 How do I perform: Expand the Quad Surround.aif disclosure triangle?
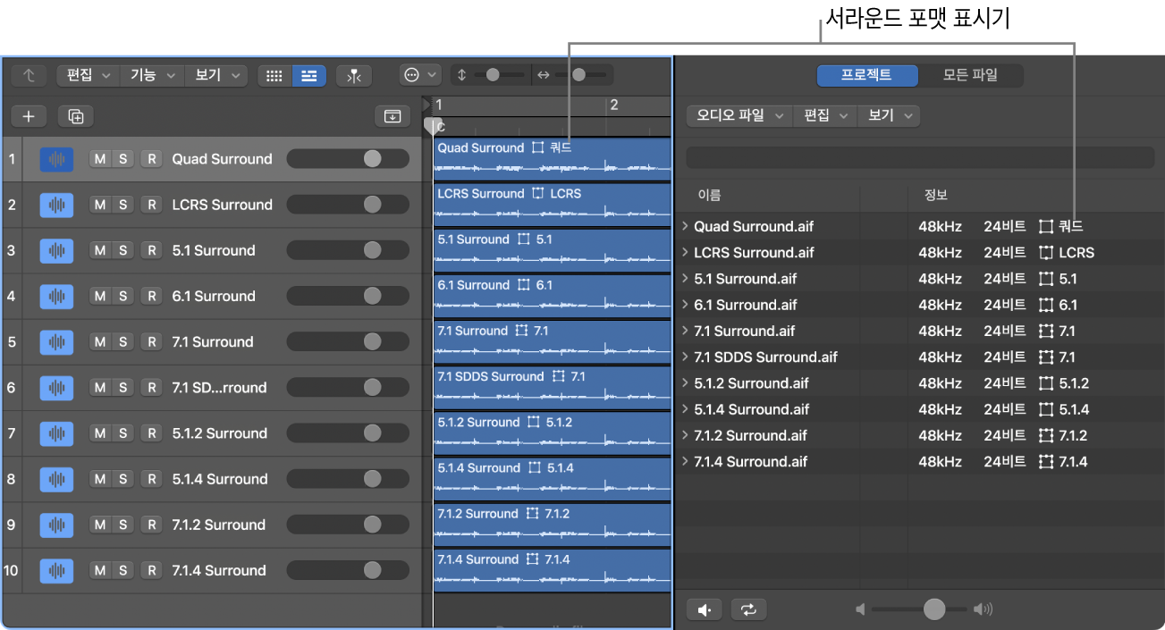click(x=684, y=226)
